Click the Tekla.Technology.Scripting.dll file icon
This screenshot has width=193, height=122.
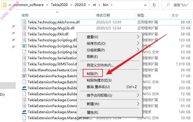pos(24,40)
